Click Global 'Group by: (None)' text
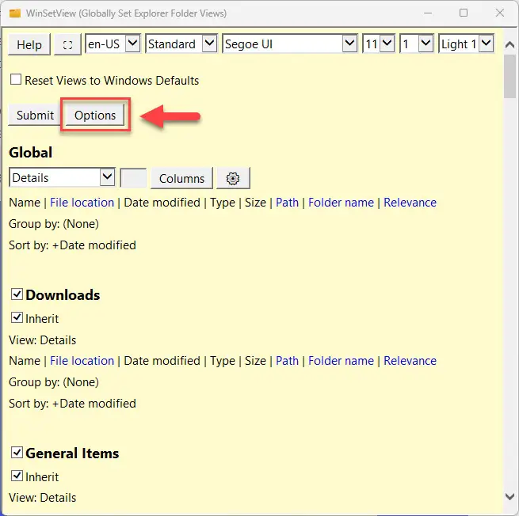Viewport: 519px width, 516px height. pos(54,224)
